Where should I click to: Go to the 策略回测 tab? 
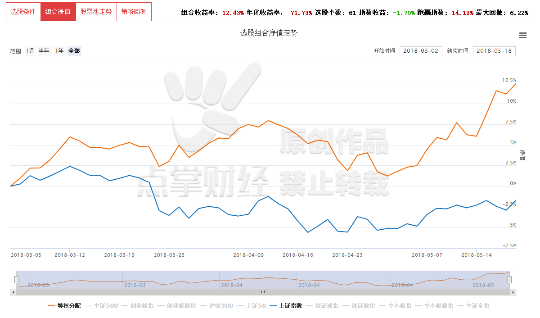pos(134,12)
